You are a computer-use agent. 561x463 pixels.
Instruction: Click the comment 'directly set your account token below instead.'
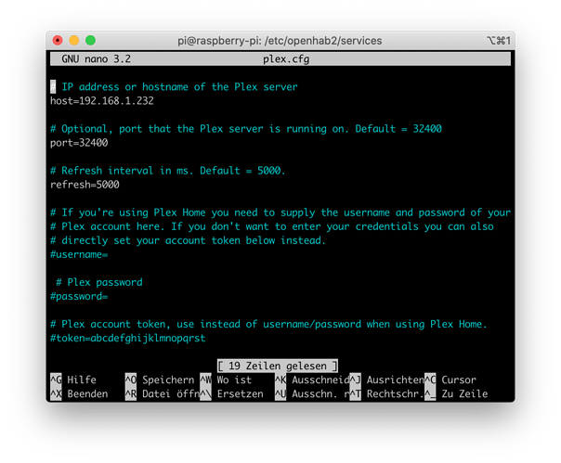coord(193,240)
